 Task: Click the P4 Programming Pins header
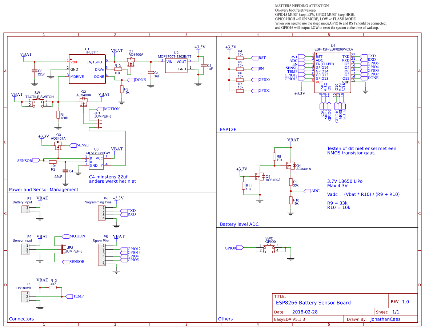101,213
